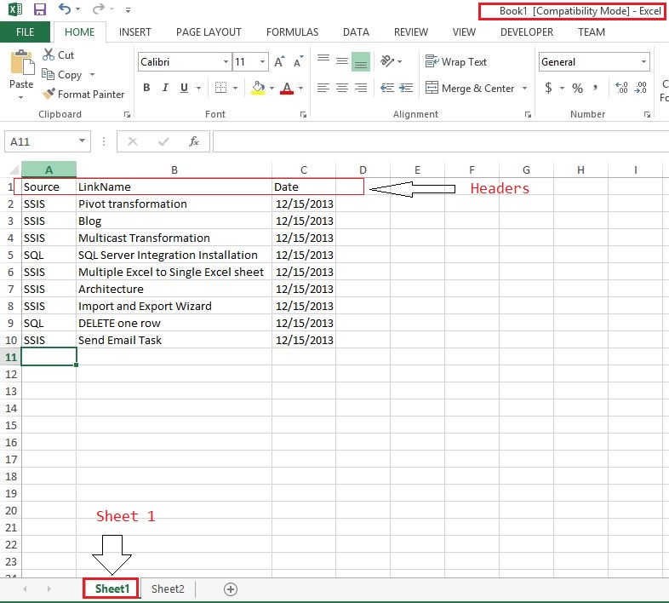
Task: Set Middle Align for cell text
Action: click(342, 61)
